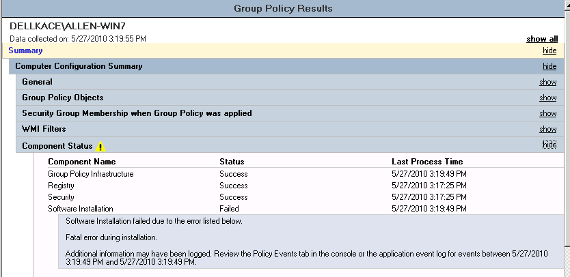Screen dimensions: 570x277
Task: Click the 'show all' link
Action: click(542, 39)
